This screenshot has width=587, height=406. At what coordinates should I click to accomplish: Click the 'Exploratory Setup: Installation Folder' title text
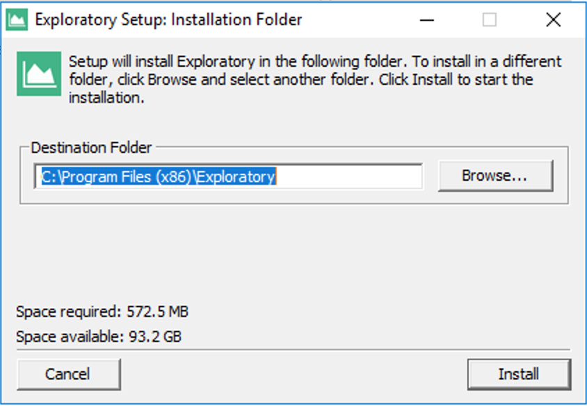click(x=168, y=20)
